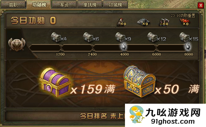Screen dimensions: 206x127
Task: Click the silver chest marked x12
Action: pyautogui.click(x=152, y=37)
